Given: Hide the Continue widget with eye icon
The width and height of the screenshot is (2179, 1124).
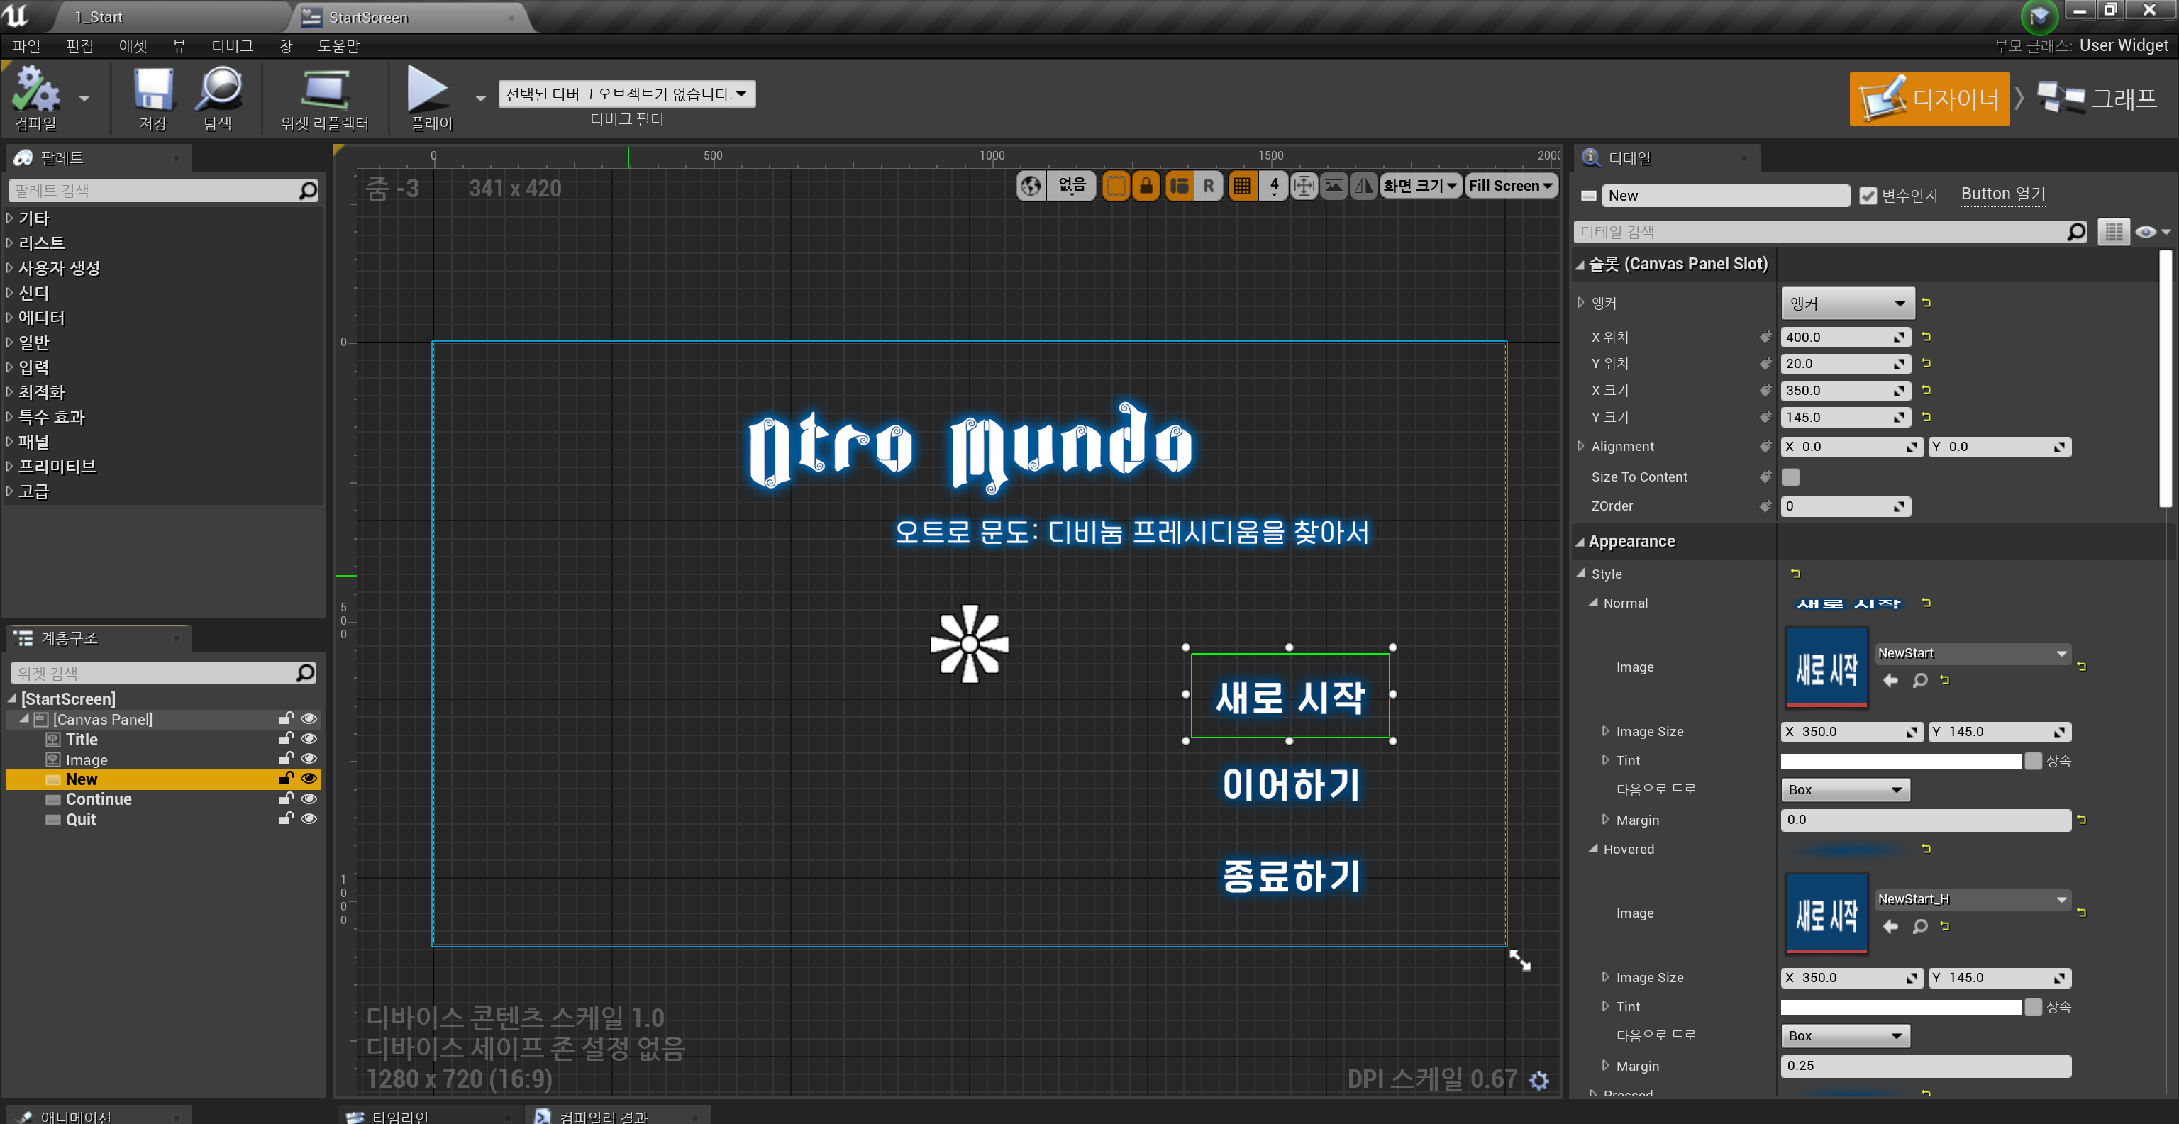Looking at the screenshot, I should (x=309, y=799).
